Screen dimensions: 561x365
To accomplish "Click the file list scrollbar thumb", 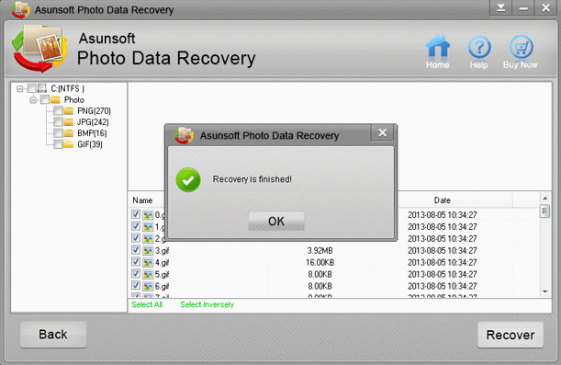I will [x=544, y=211].
